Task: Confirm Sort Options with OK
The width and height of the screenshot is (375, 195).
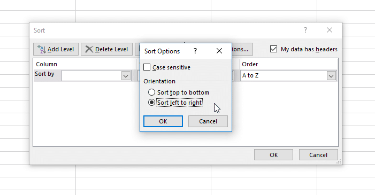Action: pyautogui.click(x=163, y=121)
